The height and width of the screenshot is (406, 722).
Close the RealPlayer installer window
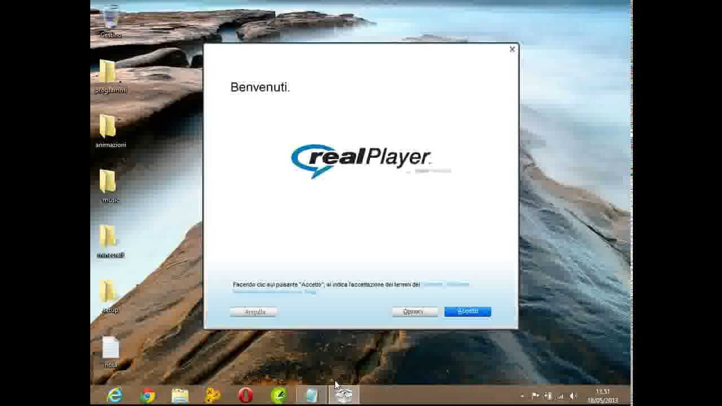pos(512,49)
